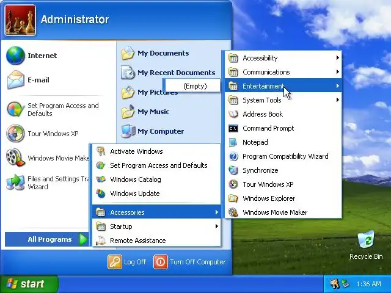
Task: Click Tour Windows XP icon in left pane
Action: point(15,134)
